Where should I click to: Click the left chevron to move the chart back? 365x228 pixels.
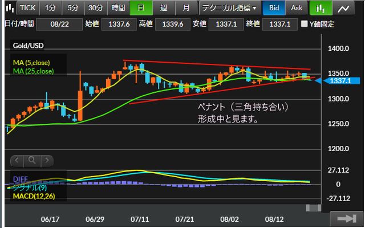coord(17,160)
